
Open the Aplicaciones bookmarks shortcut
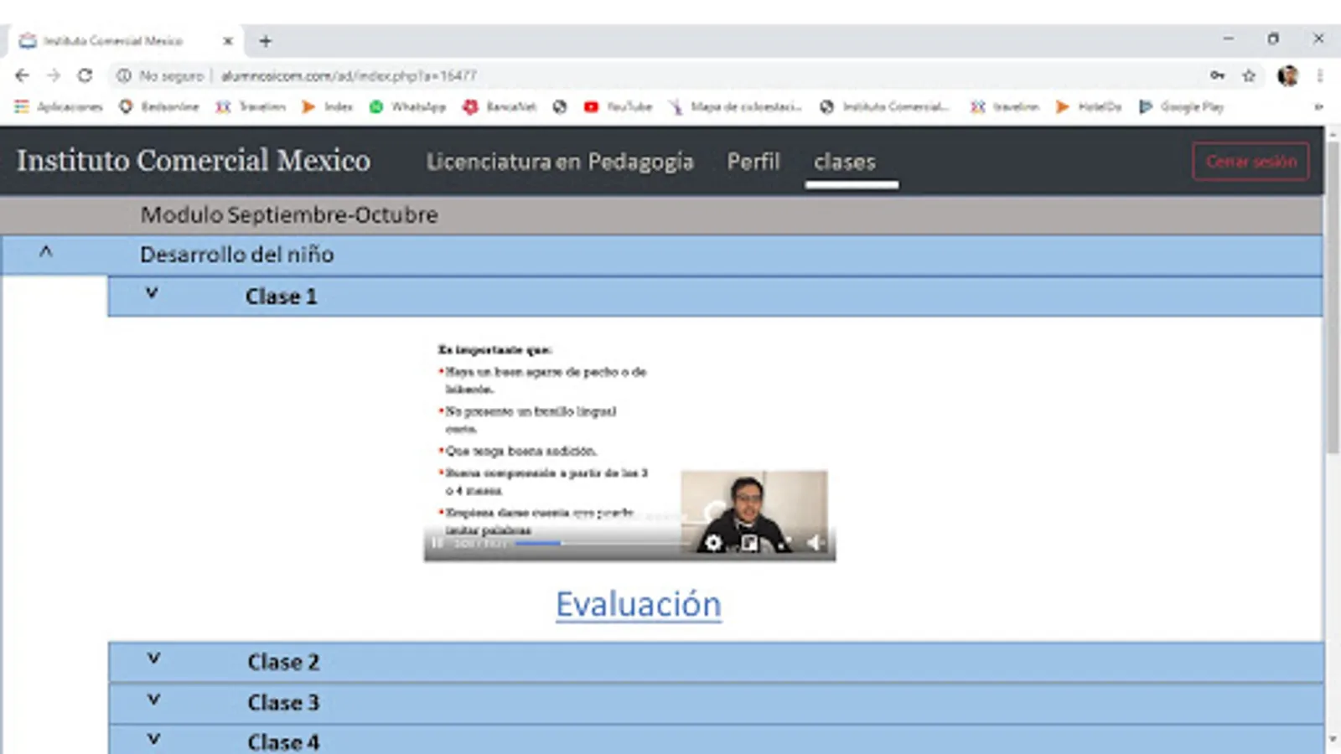point(59,106)
